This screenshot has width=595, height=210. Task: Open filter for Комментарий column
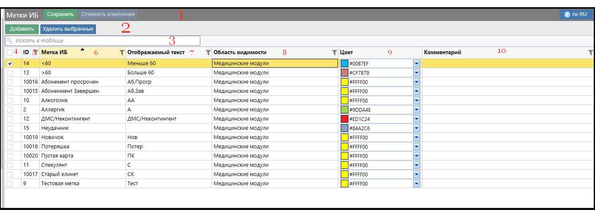point(590,52)
